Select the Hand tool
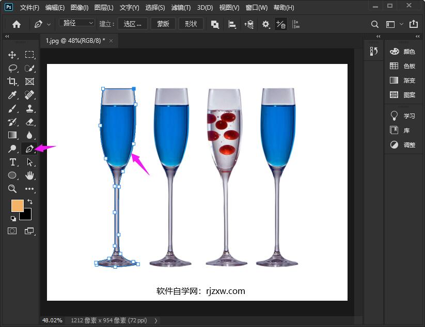Screen dimensions: 425x327 click(29, 175)
